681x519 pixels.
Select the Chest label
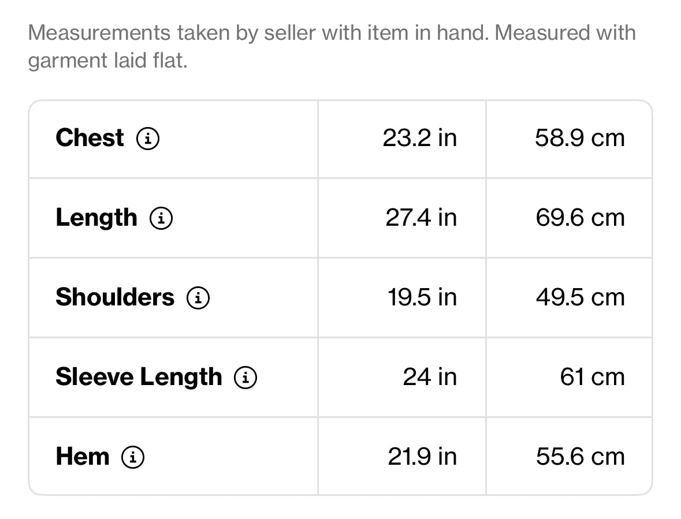coord(90,138)
